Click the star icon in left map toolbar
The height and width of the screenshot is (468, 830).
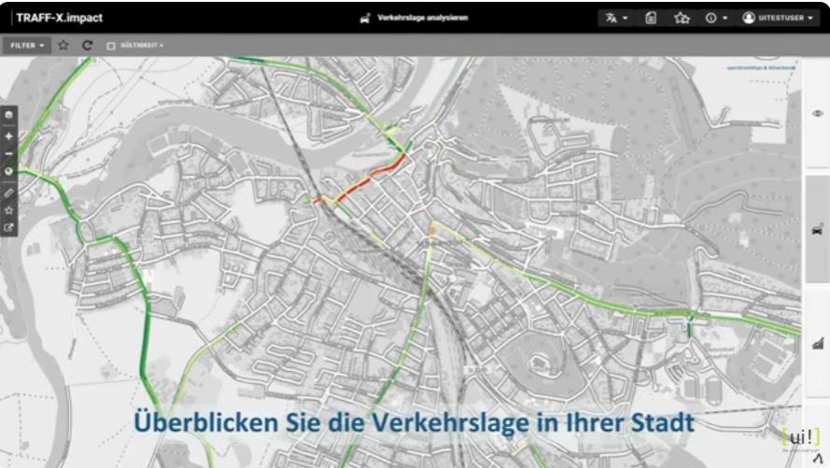click(x=9, y=210)
